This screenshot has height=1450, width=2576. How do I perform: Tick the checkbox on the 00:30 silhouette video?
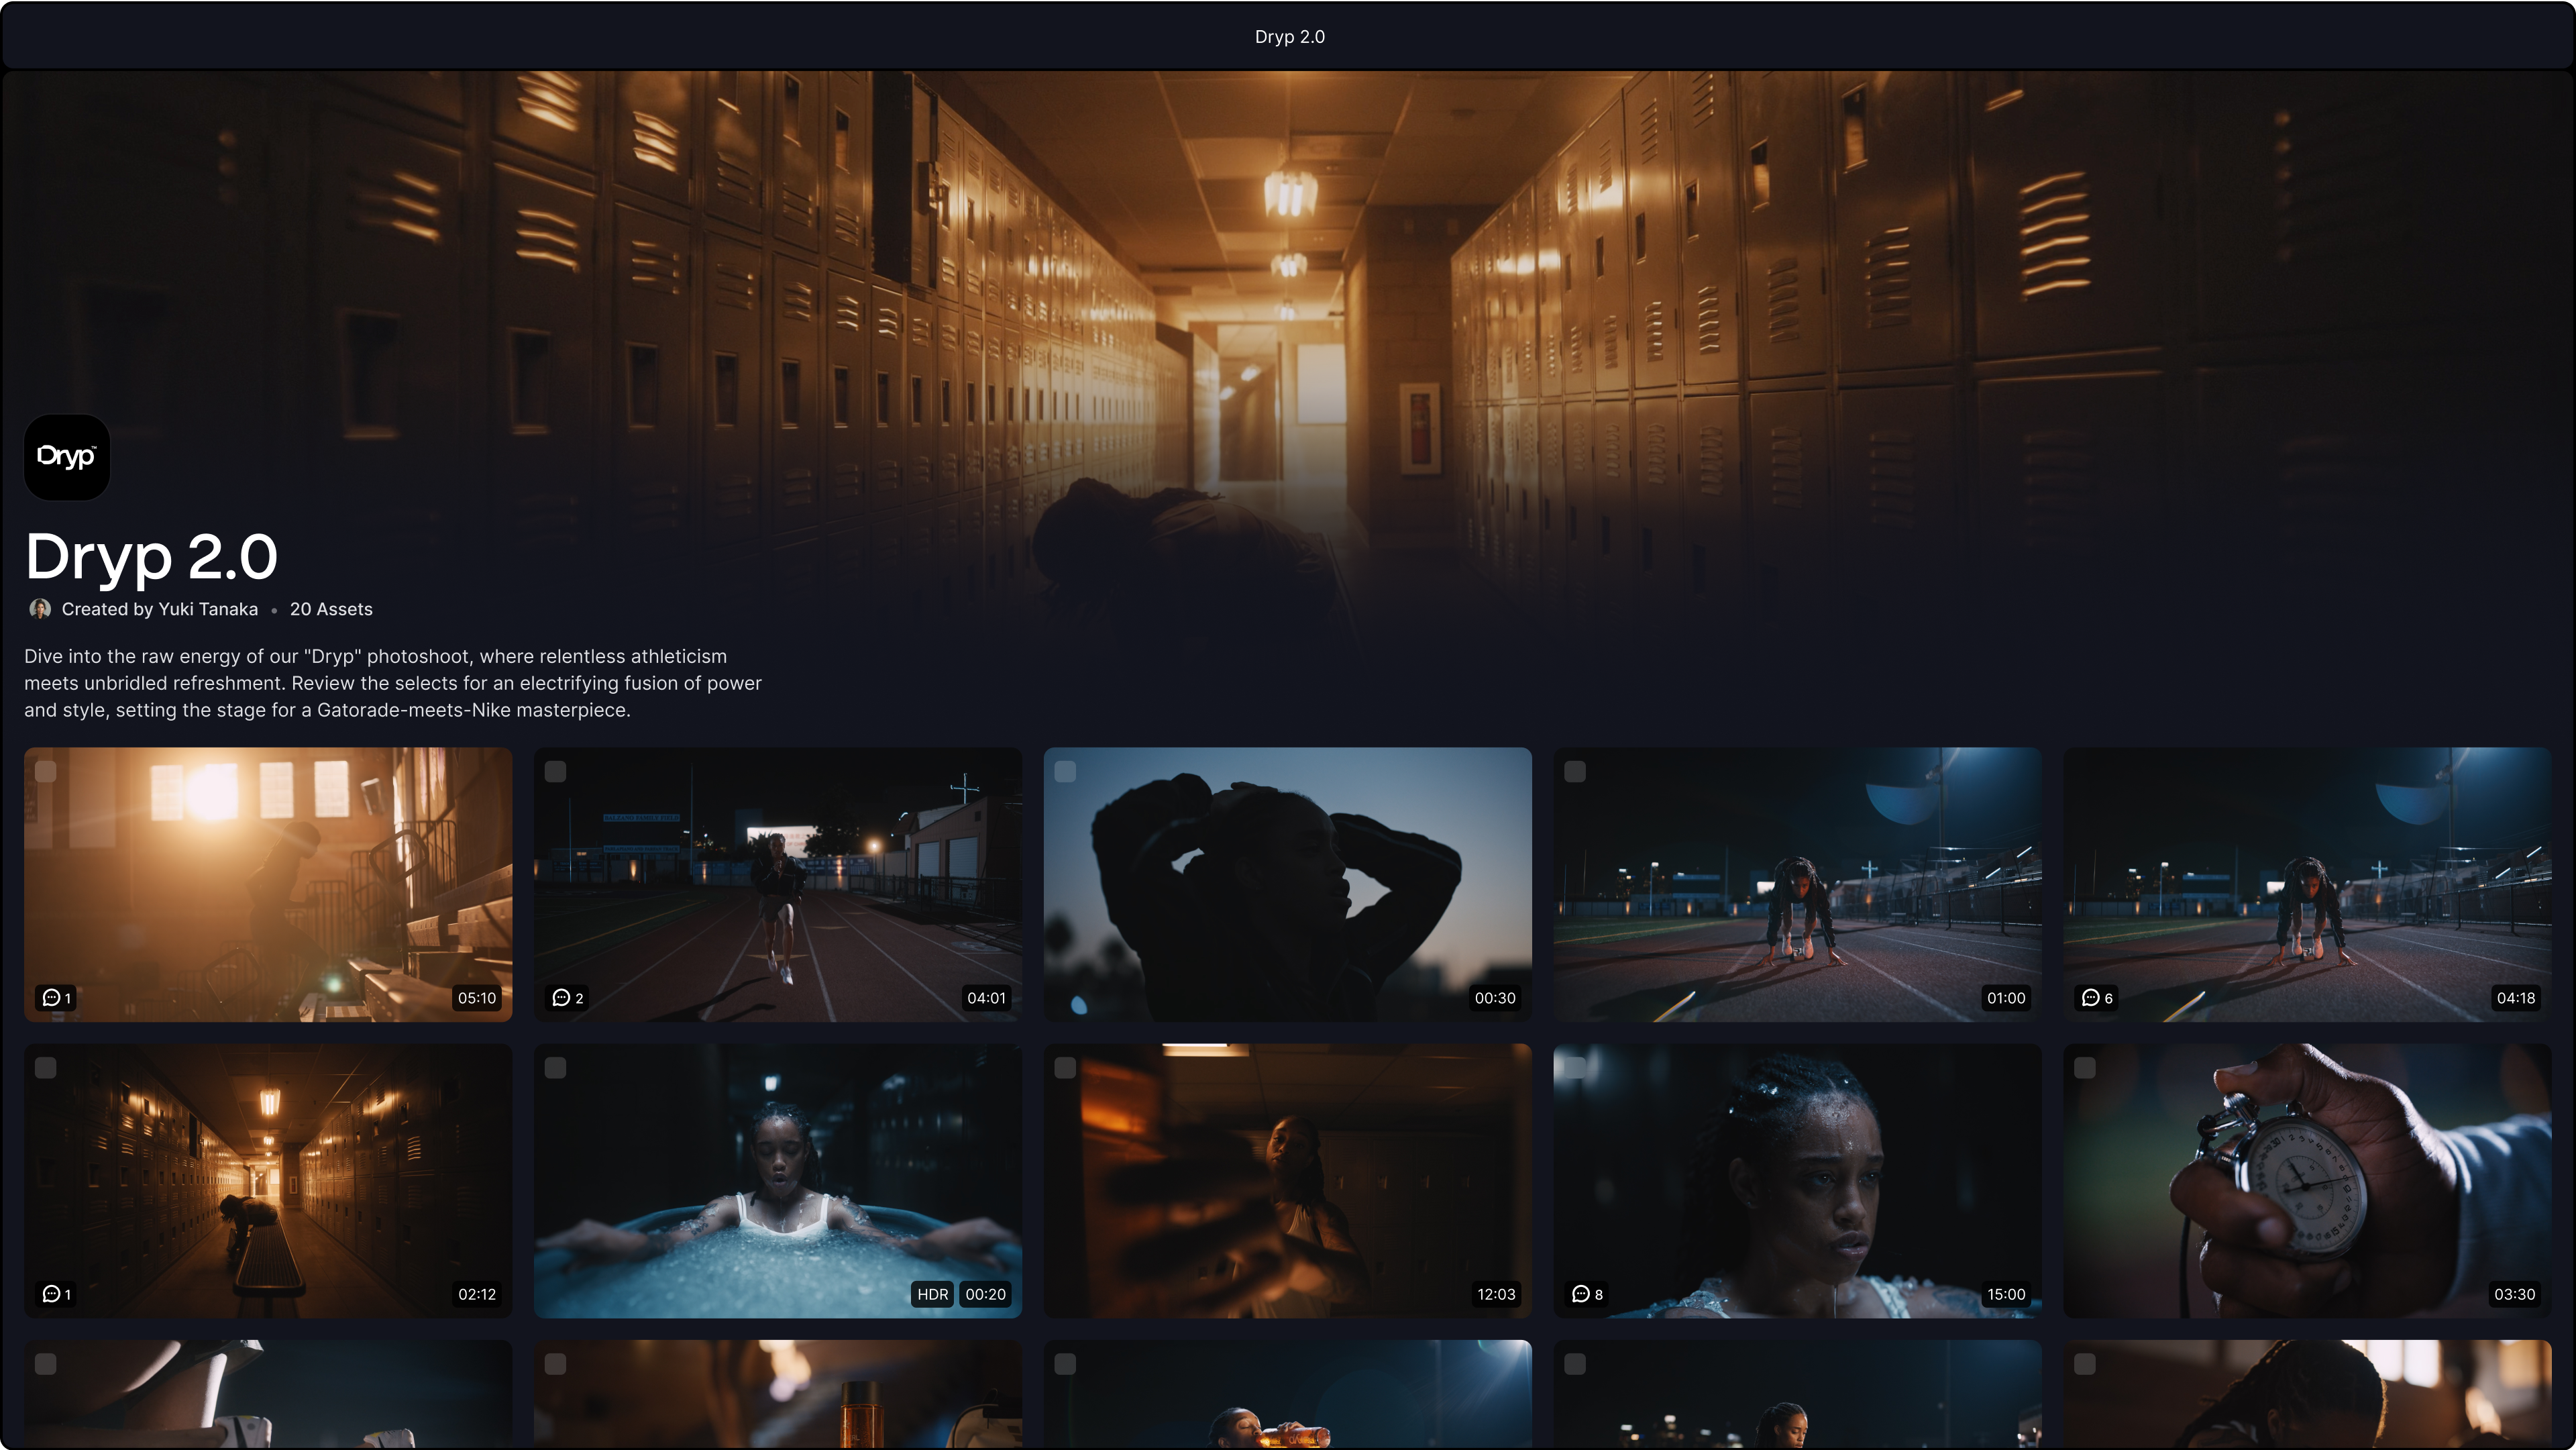1066,772
